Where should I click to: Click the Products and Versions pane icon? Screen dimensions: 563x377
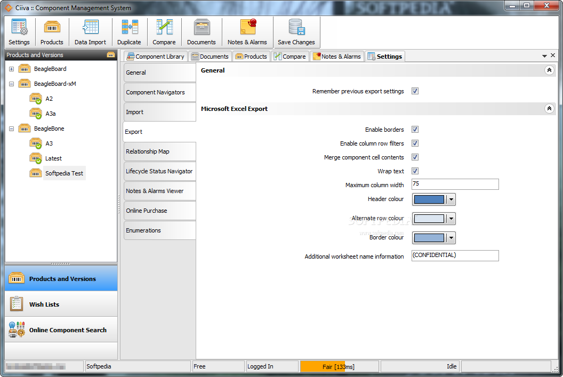pyautogui.click(x=17, y=279)
